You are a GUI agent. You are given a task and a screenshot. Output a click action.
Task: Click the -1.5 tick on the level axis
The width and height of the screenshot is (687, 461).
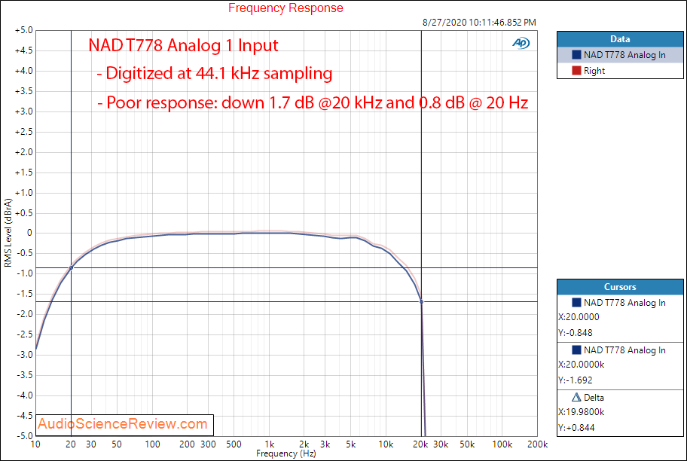click(x=25, y=294)
